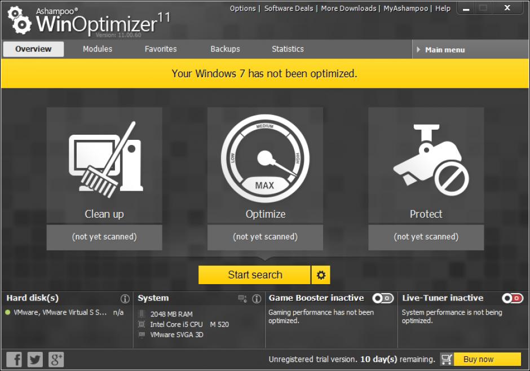Open the Help menu
The image size is (530, 371).
click(443, 8)
